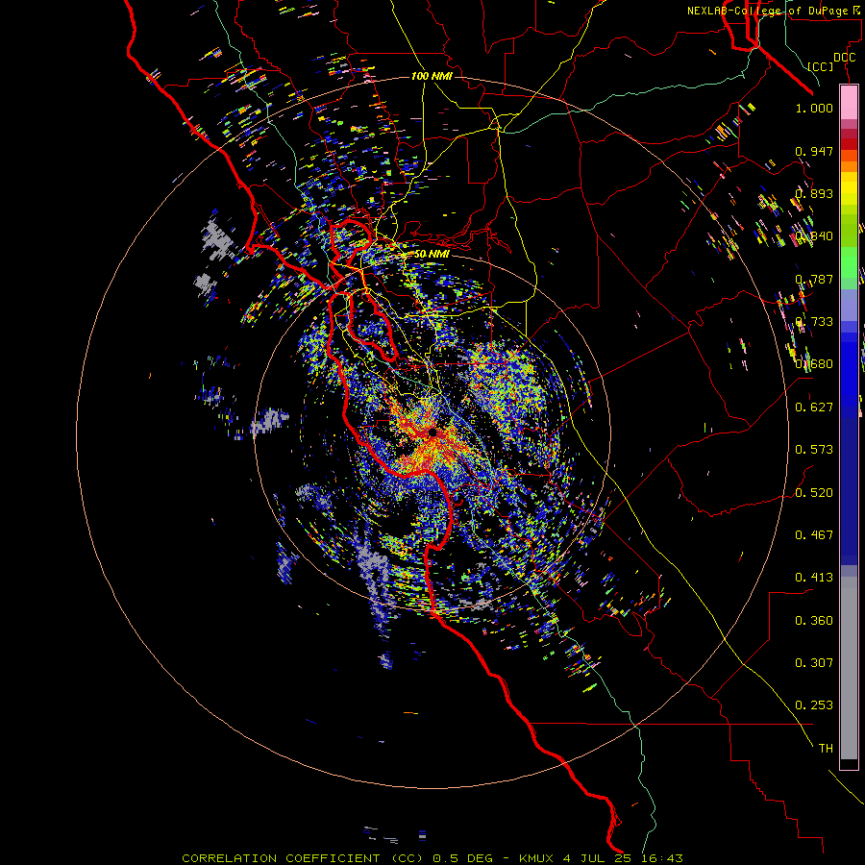Click the DCC label above the color scale
865x865 pixels.
point(844,58)
